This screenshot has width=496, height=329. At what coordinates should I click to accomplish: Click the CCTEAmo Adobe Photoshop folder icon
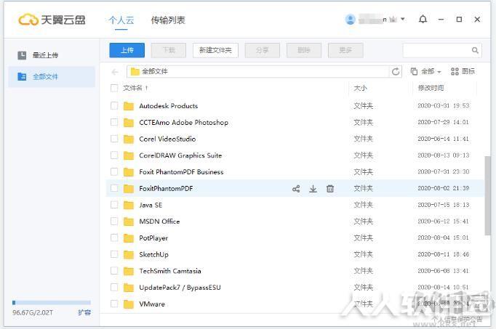point(129,123)
